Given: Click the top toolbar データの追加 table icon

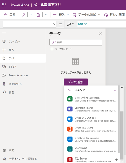Looking at the screenshot, I should point(75,15).
